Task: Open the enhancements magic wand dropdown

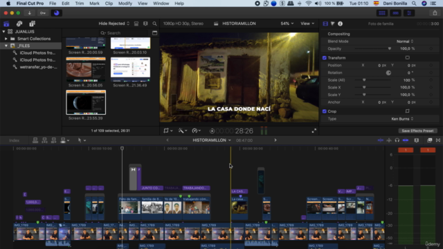Action: [x=182, y=131]
